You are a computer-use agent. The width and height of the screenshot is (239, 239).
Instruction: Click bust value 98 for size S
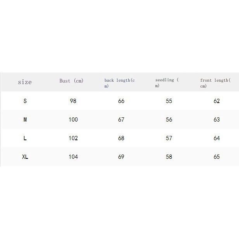(73, 101)
